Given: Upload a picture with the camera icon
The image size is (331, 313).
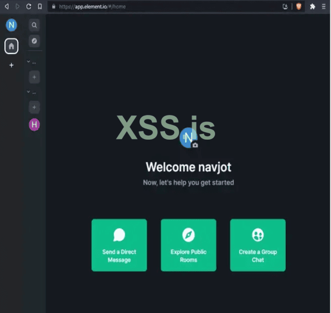Looking at the screenshot, I should pos(195,145).
